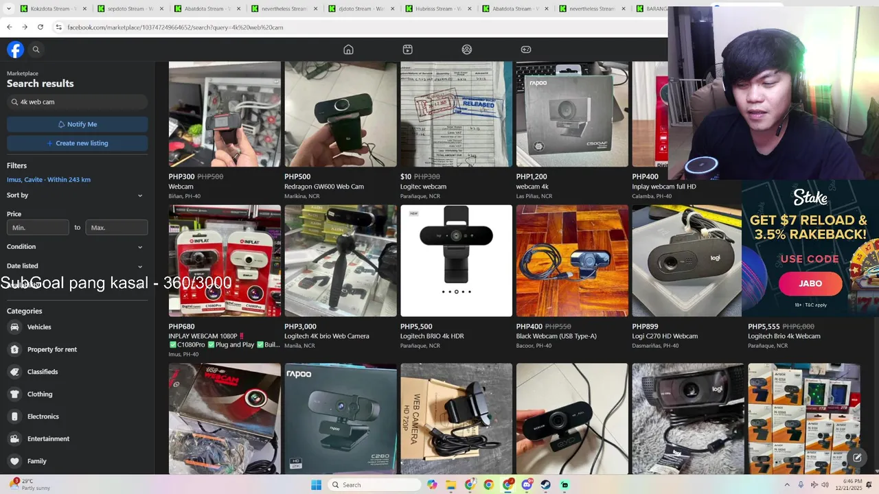Open notification bell in system tray

(869, 485)
